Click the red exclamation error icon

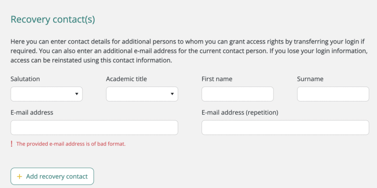coord(12,144)
